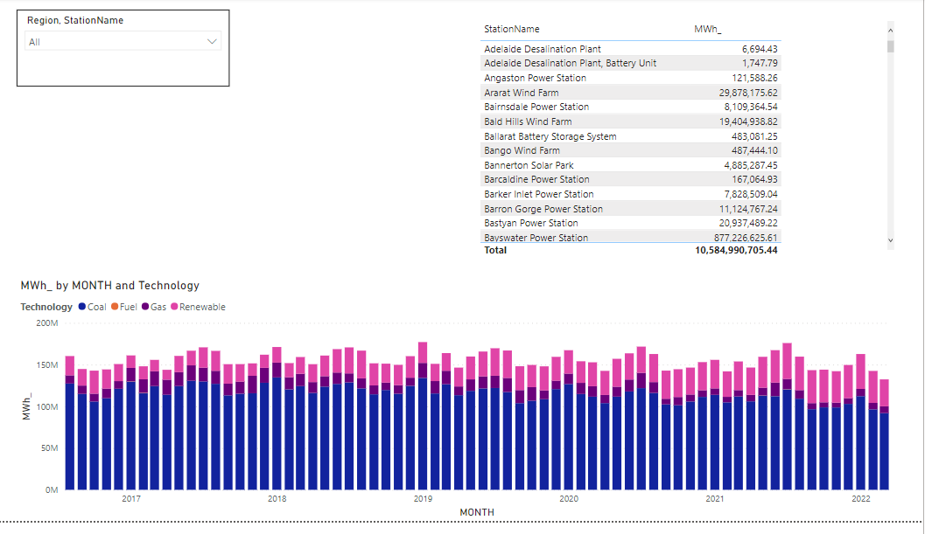Open the Region, StationName slicer dropdown

[x=123, y=42]
